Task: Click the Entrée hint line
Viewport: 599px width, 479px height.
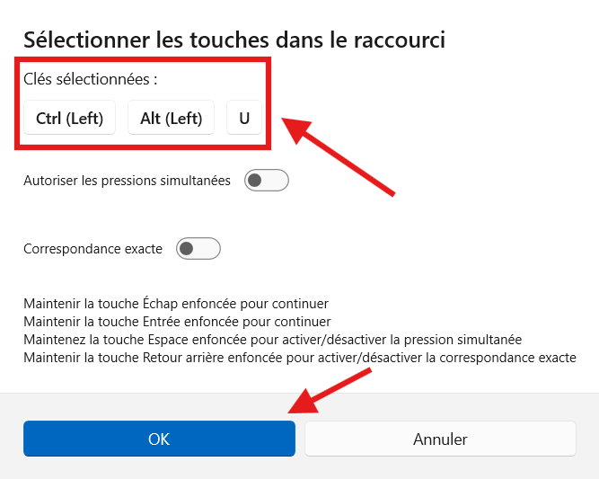Action: (177, 322)
